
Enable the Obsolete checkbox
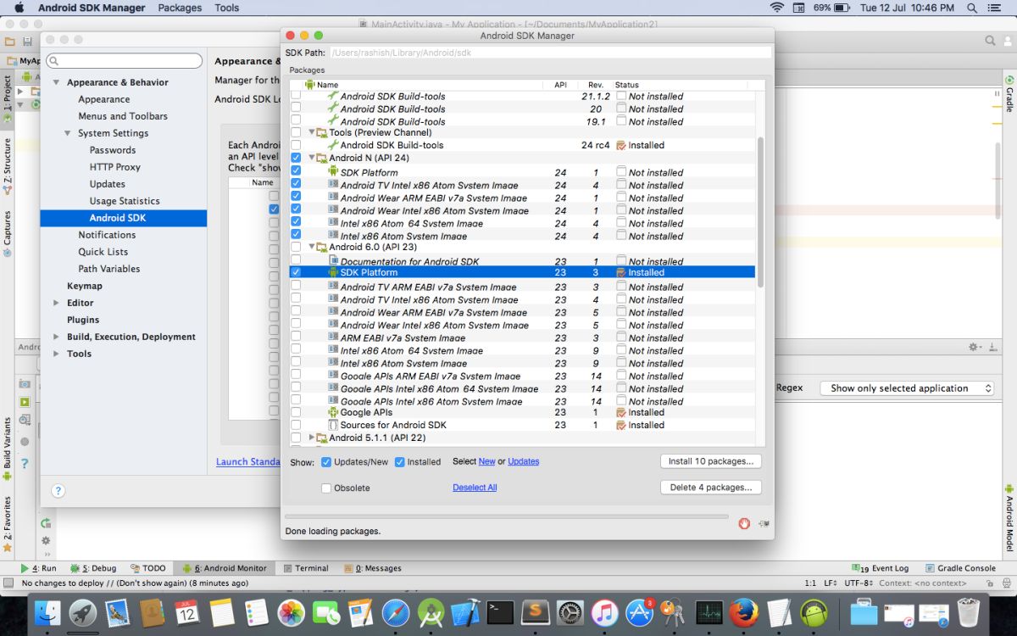coord(326,488)
